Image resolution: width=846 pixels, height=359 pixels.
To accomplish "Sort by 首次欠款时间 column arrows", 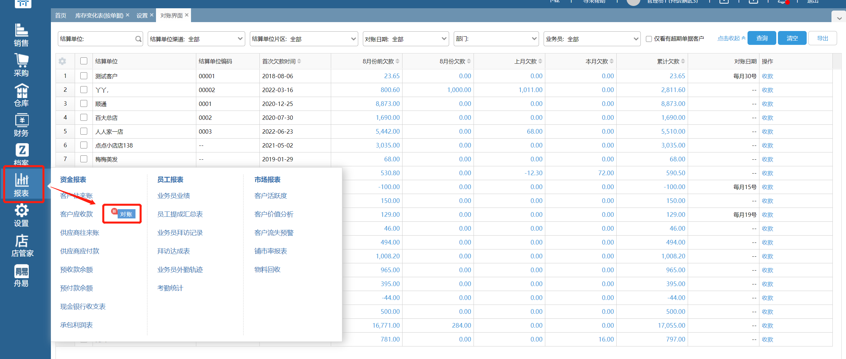I will pos(299,61).
